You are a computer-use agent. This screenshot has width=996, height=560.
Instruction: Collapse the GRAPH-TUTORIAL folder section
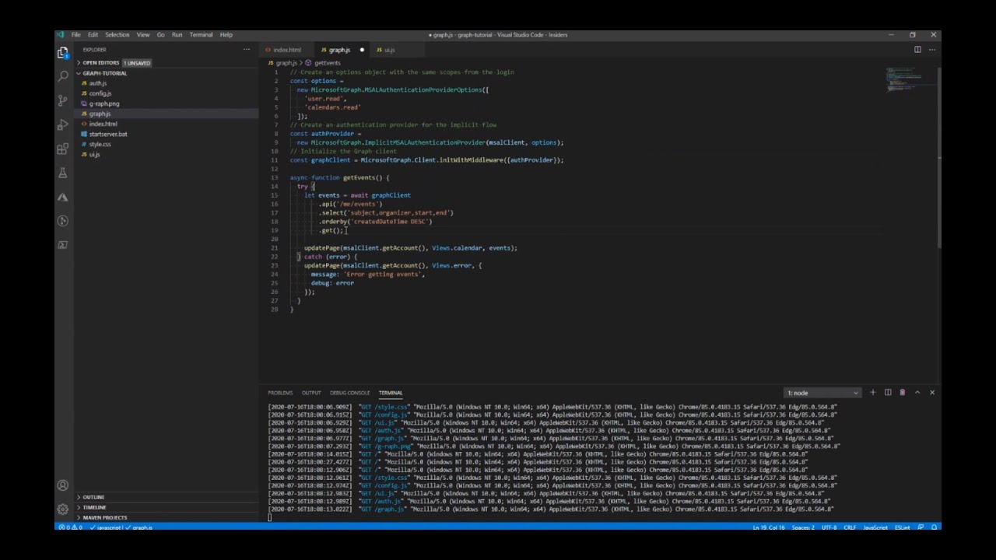pyautogui.click(x=104, y=73)
